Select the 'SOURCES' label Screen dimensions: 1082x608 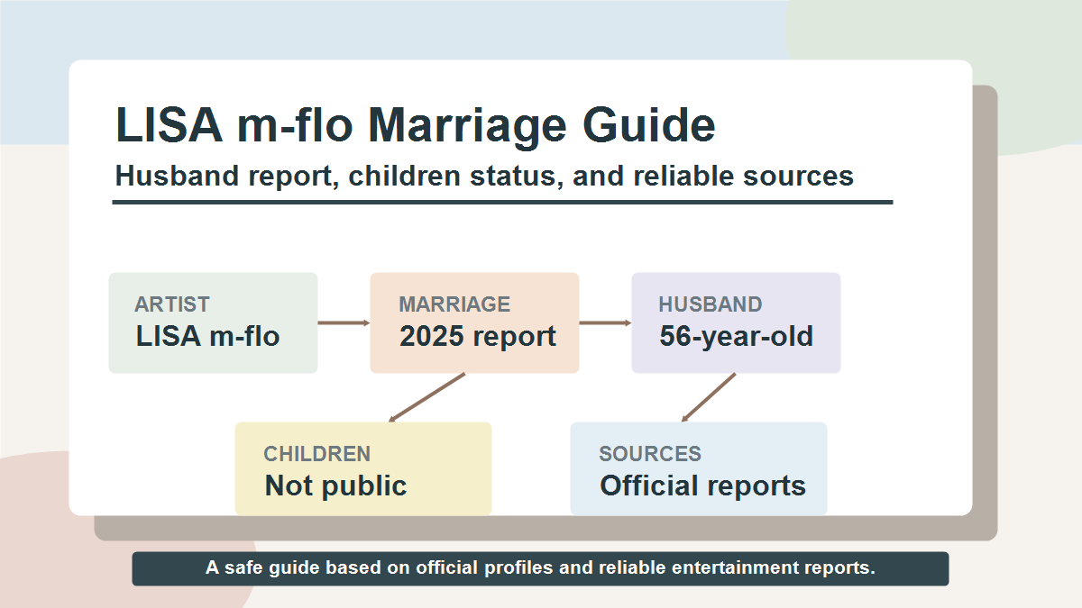click(x=650, y=454)
